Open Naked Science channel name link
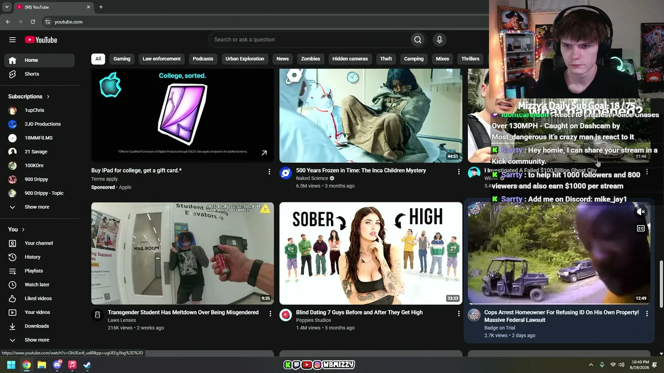Screen dimensions: 664x373 [x=312, y=178]
